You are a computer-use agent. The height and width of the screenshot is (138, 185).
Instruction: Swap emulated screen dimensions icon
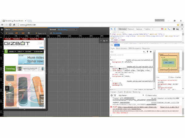coord(29,33)
